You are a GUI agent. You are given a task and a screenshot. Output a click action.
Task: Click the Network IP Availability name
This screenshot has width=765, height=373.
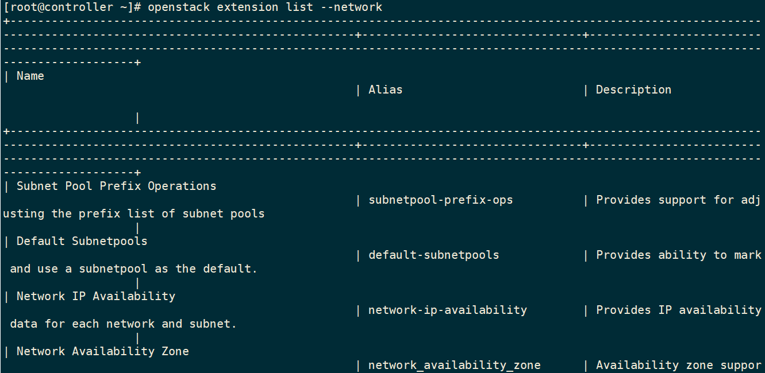tap(96, 296)
